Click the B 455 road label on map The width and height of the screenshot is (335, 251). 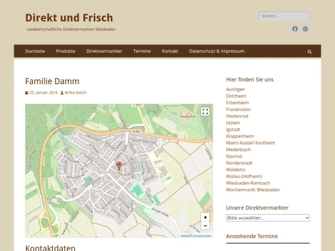coord(136,131)
